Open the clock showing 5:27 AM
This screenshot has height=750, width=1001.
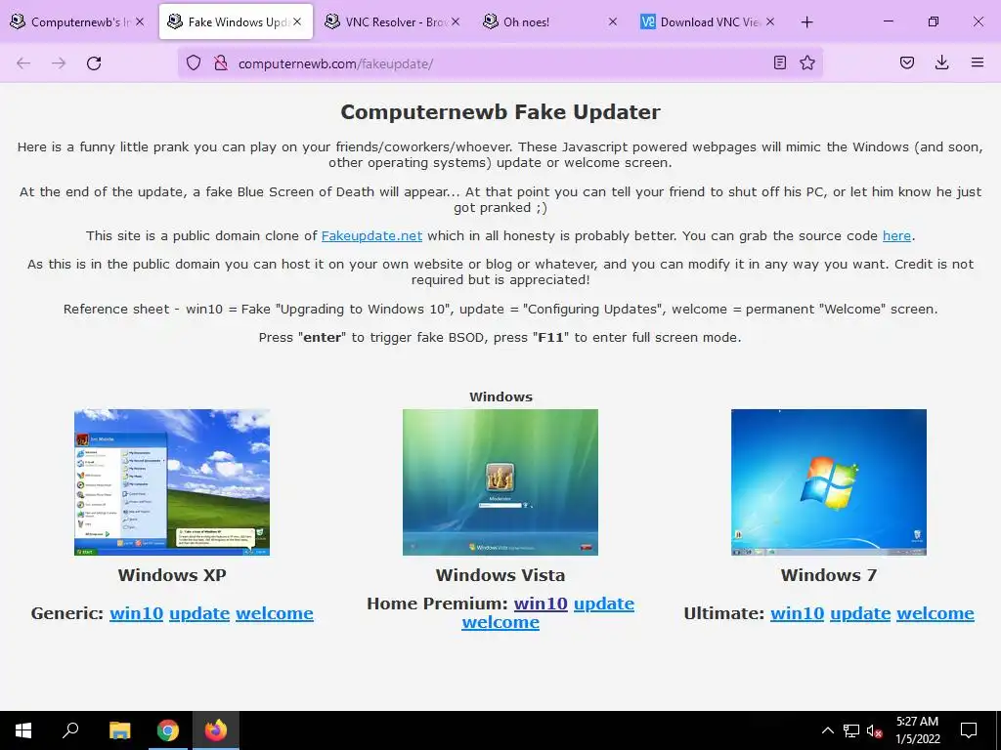coord(917,730)
